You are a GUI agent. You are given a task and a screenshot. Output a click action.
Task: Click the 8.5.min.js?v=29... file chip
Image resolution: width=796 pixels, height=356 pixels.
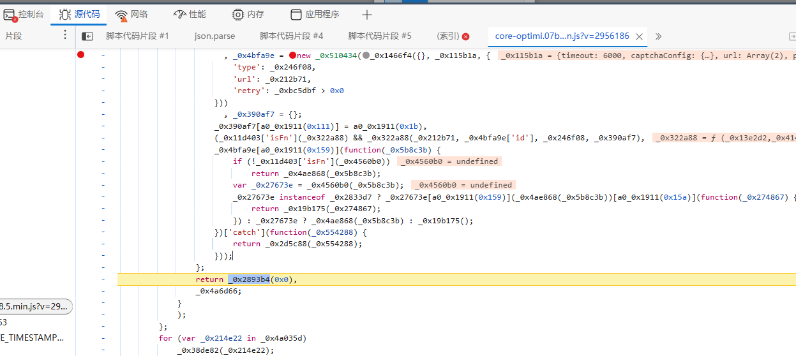pos(36,307)
